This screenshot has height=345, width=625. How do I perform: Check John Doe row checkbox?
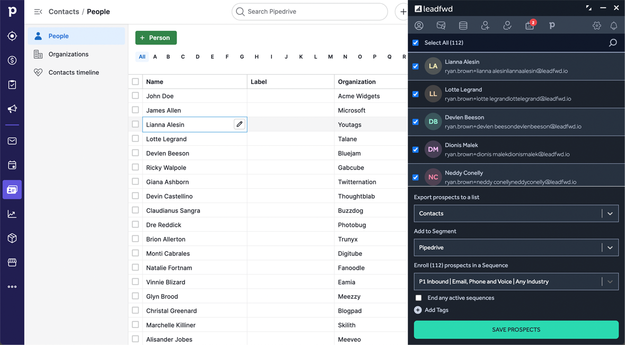(136, 95)
